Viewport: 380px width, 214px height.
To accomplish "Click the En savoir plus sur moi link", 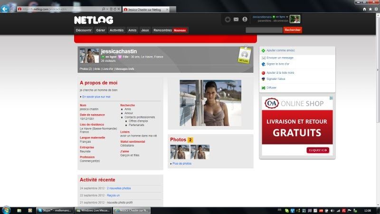I will [x=96, y=97].
